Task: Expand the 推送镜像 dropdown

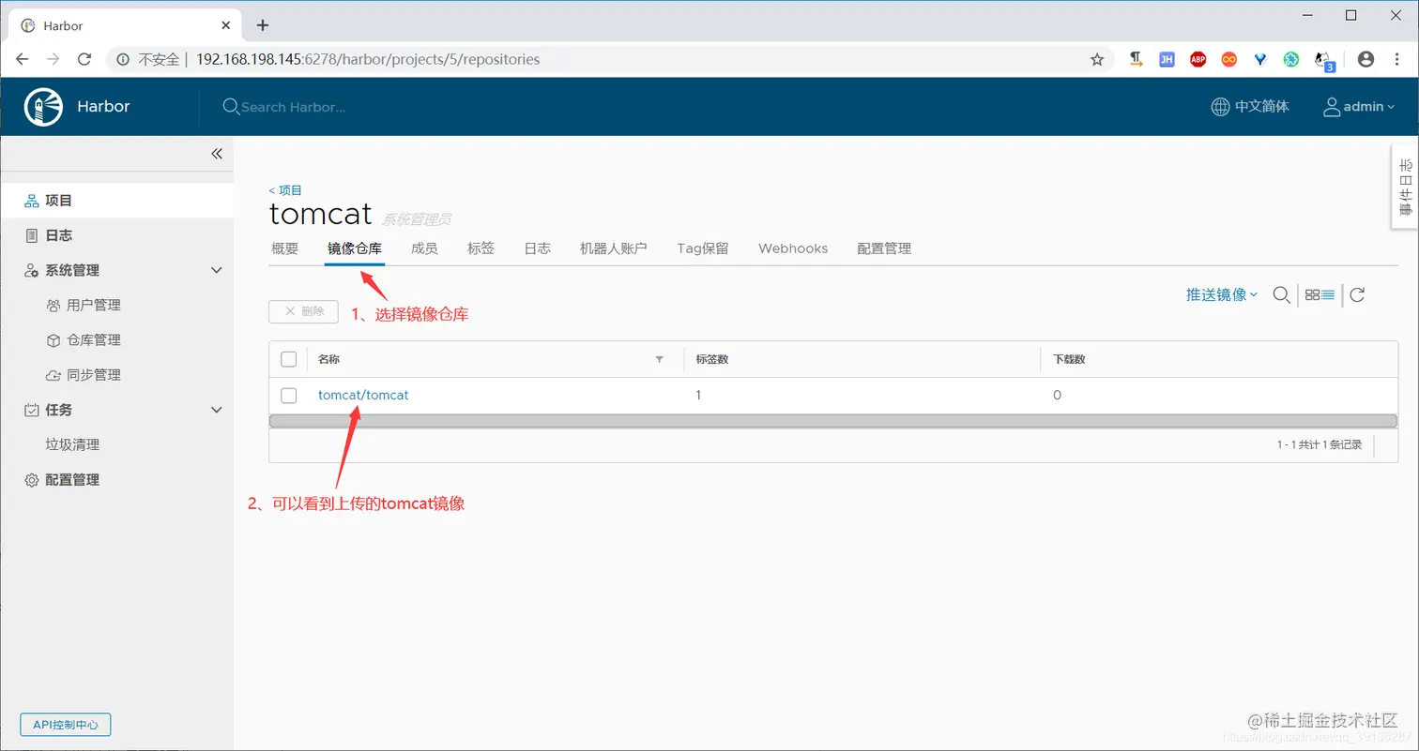Action: (x=1221, y=294)
